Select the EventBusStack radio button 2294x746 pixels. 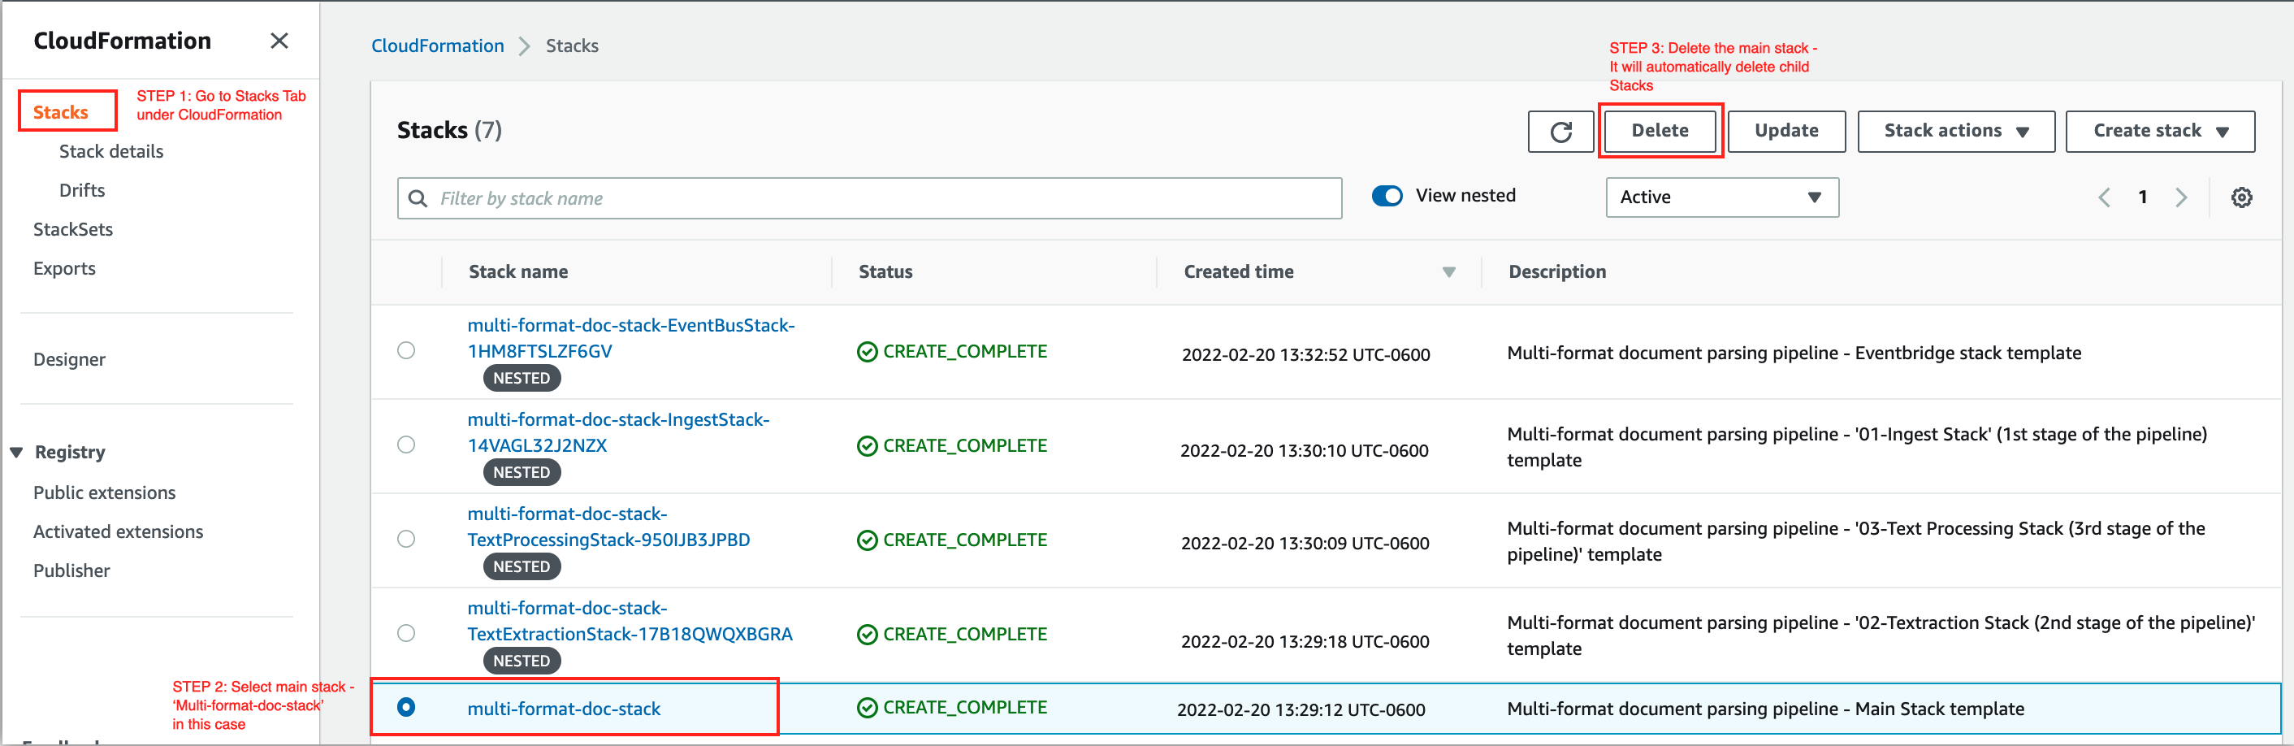pos(406,350)
